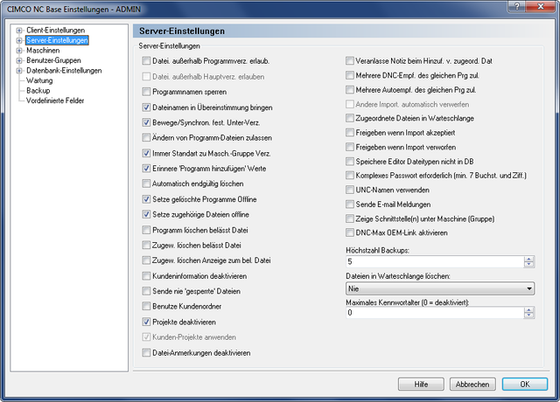Image resolution: width=560 pixels, height=402 pixels.
Task: Decrease Höchstzahl Backups with down arrow
Action: pos(528,264)
